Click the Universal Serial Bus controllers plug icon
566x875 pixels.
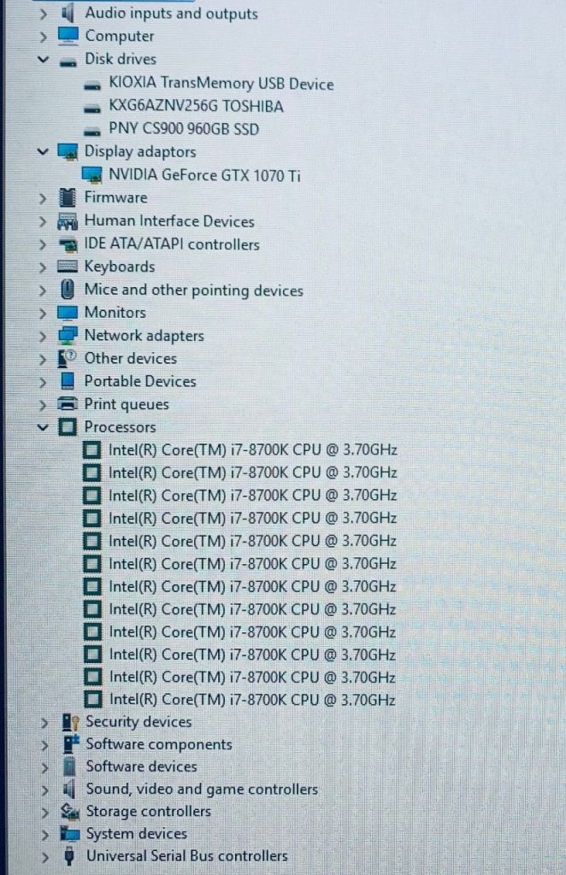click(x=70, y=855)
